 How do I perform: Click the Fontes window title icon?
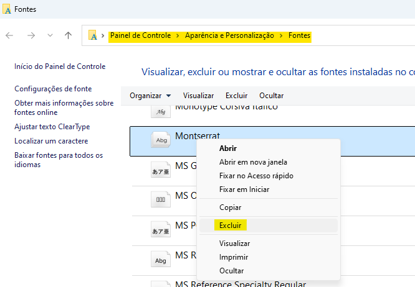click(x=7, y=9)
